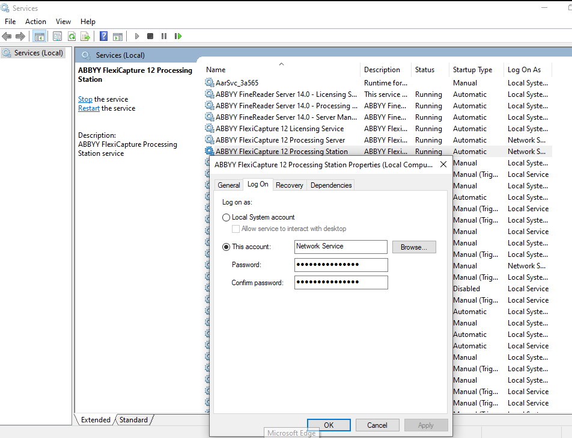This screenshot has height=438, width=572.
Task: Click the gear icon of FineReader Server Manager
Action: pos(209,117)
